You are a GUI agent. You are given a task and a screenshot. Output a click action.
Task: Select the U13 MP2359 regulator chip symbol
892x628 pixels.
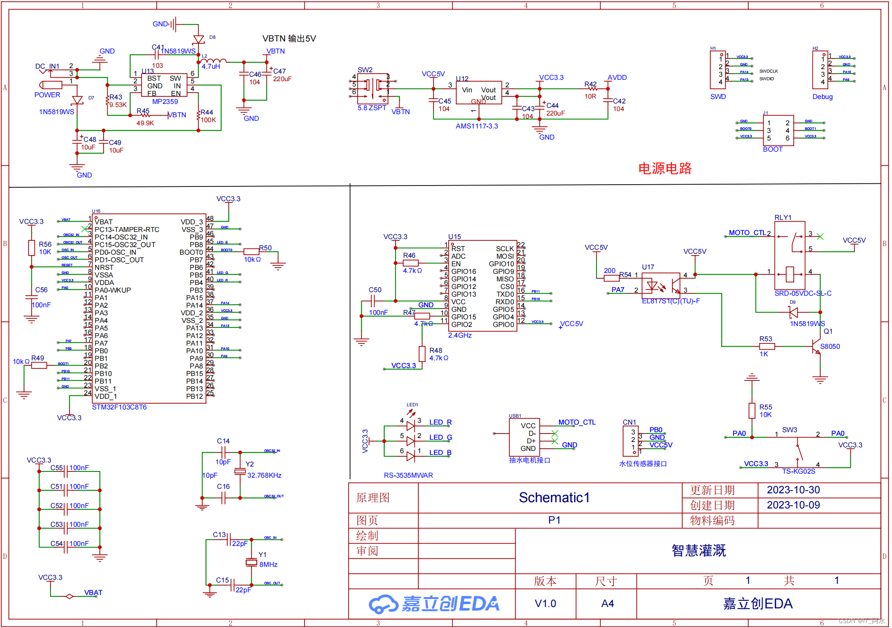tap(165, 85)
